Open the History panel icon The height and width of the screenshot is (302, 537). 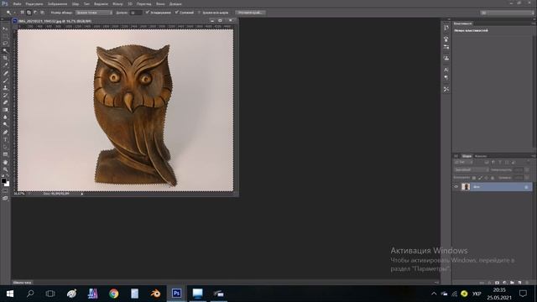click(x=446, y=28)
